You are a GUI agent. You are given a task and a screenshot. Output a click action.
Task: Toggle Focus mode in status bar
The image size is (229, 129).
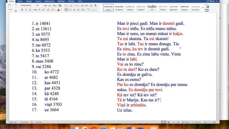pos(186,122)
